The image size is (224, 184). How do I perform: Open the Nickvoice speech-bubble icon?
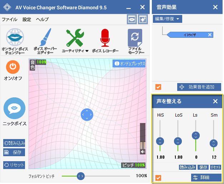point(14,108)
